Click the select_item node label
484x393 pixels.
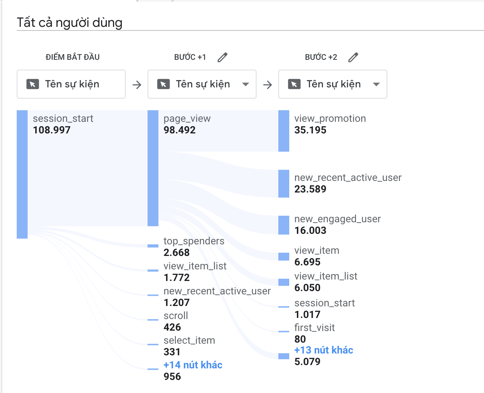coord(189,340)
